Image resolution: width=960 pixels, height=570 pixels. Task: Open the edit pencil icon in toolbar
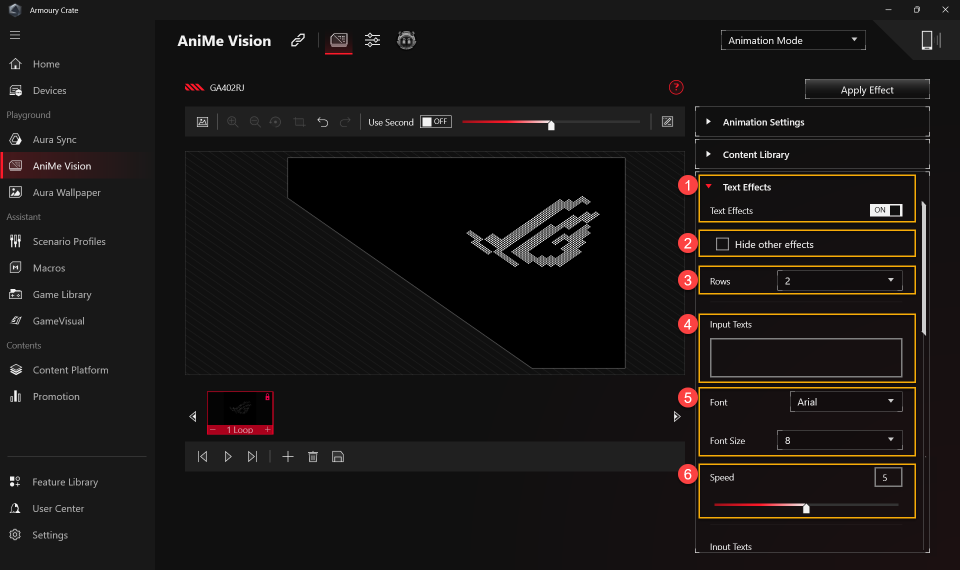pos(667,121)
